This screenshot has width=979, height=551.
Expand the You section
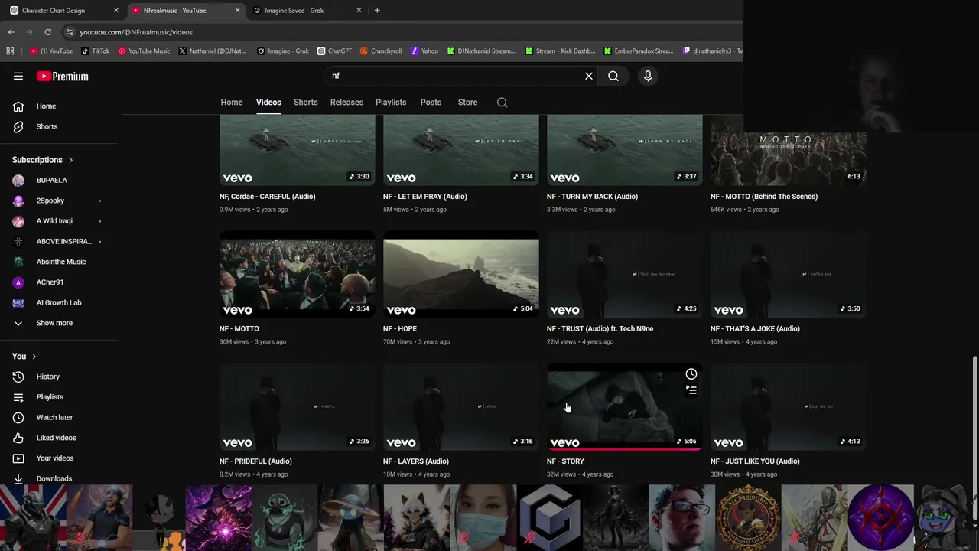click(24, 356)
